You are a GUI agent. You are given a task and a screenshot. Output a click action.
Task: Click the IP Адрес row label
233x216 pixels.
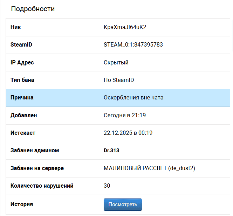click(22, 63)
